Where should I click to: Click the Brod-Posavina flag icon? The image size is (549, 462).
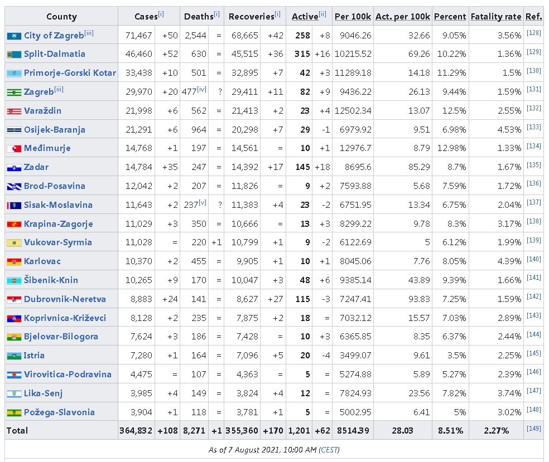(x=14, y=186)
